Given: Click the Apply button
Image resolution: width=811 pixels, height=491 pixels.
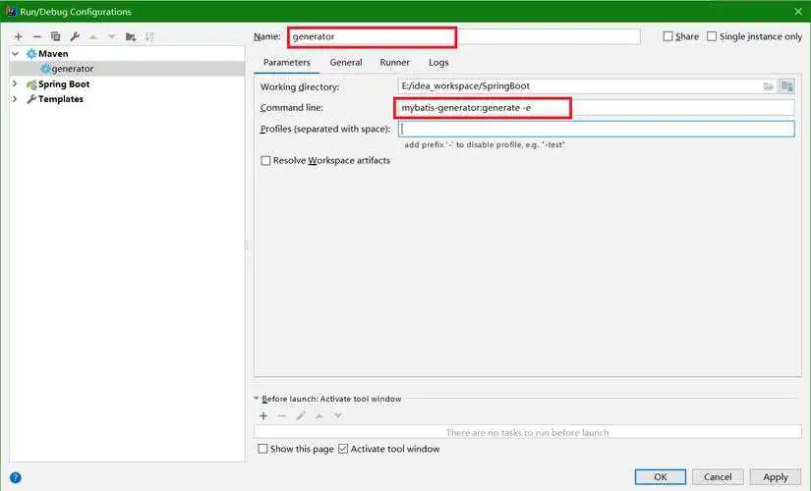Looking at the screenshot, I should pyautogui.click(x=776, y=476).
